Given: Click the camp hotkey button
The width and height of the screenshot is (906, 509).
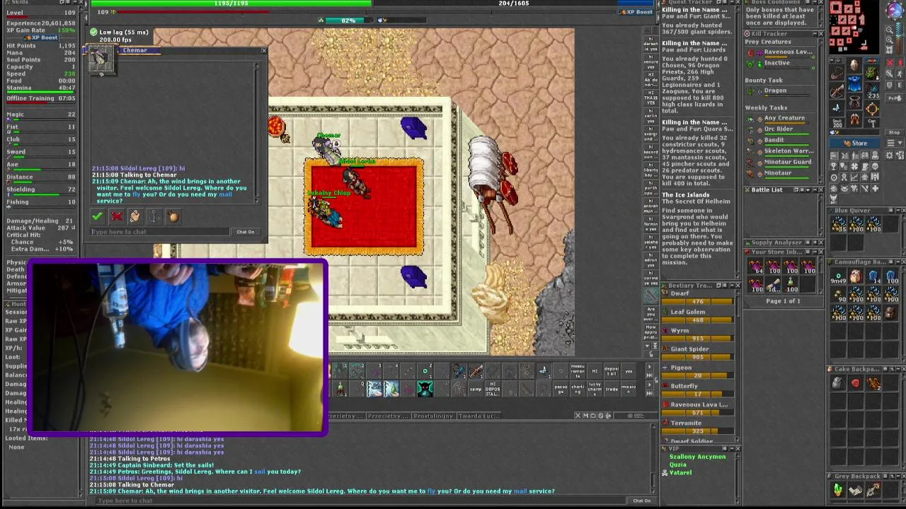Looking at the screenshot, I should 476,389.
